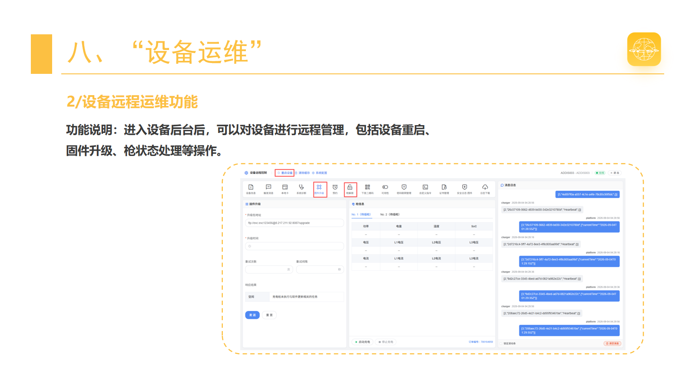Open the 系统配置 system config link
Image resolution: width=695 pixels, height=391 pixels.
pos(319,173)
